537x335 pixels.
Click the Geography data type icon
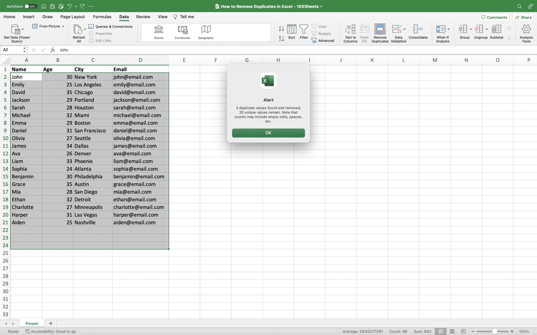coord(206,32)
